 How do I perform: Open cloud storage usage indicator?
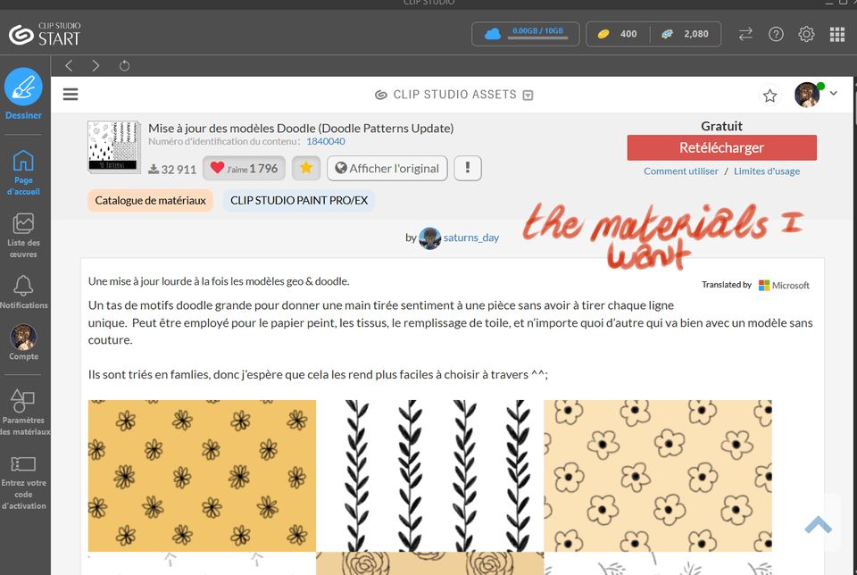click(525, 34)
